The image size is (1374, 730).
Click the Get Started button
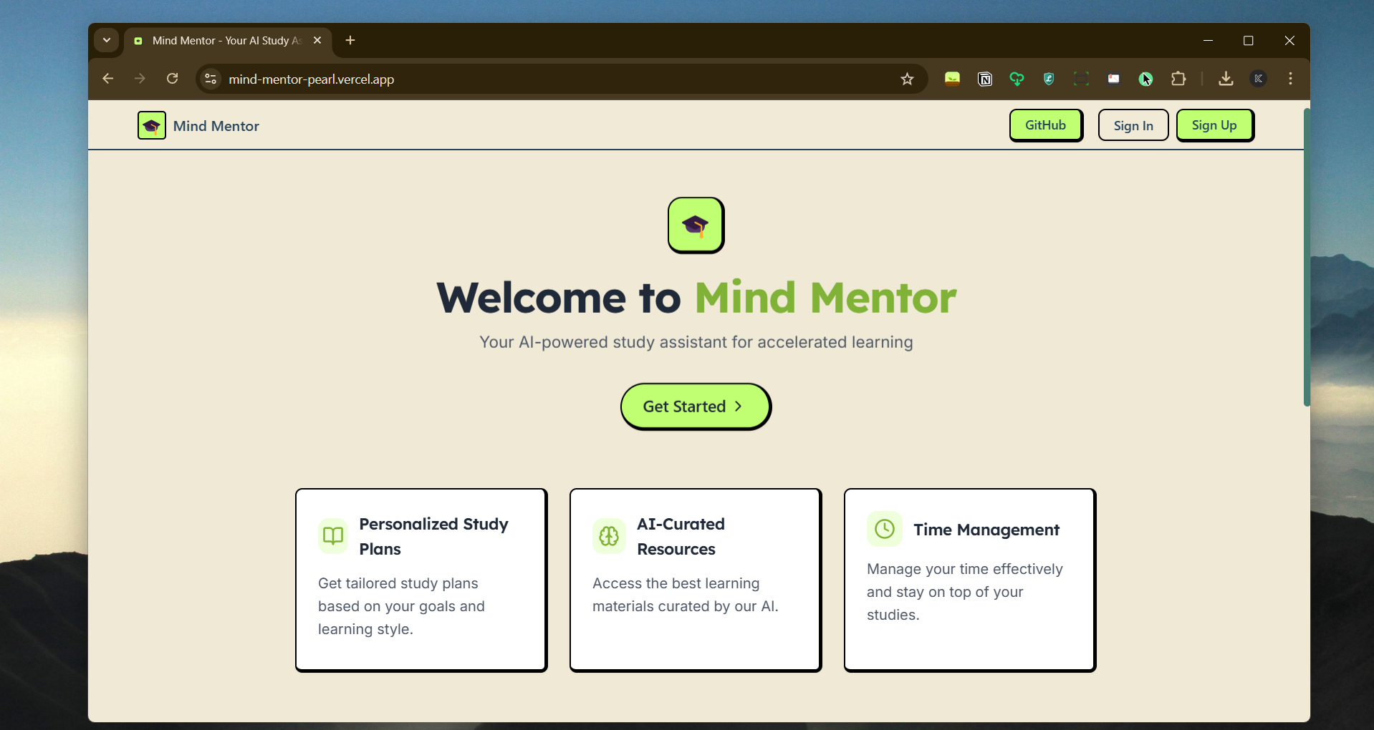(x=696, y=406)
